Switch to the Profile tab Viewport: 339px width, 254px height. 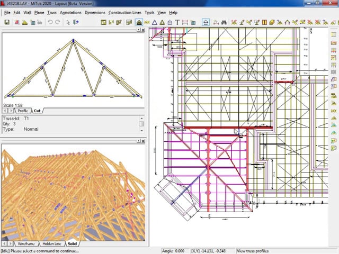click(23, 111)
